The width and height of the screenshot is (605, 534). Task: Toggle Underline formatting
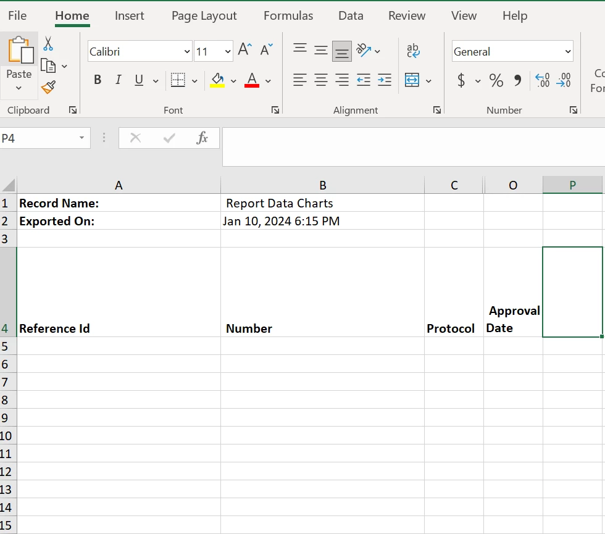coord(139,80)
